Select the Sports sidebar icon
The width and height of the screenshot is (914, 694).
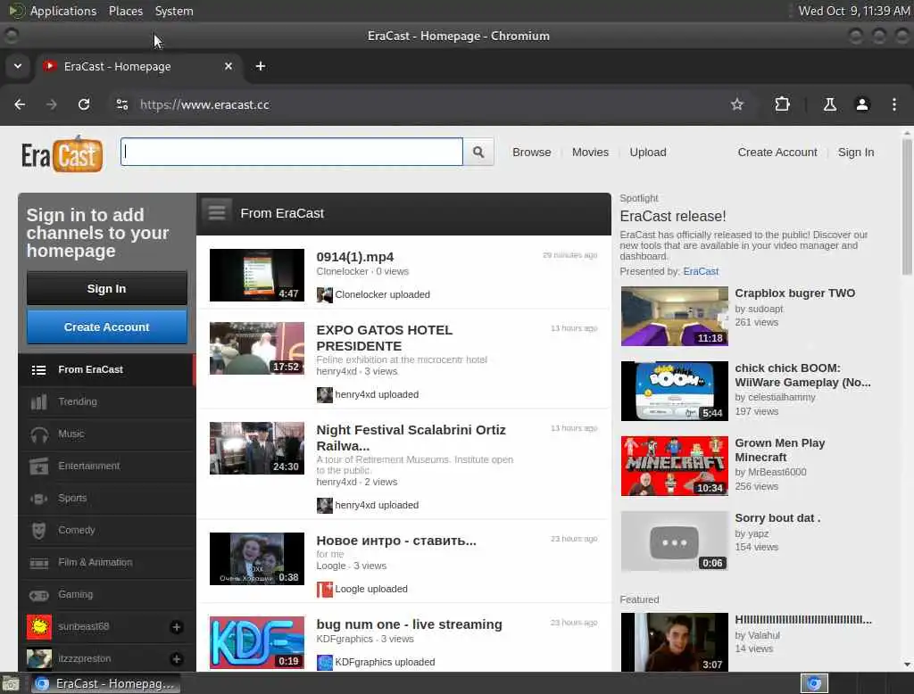[x=39, y=499]
